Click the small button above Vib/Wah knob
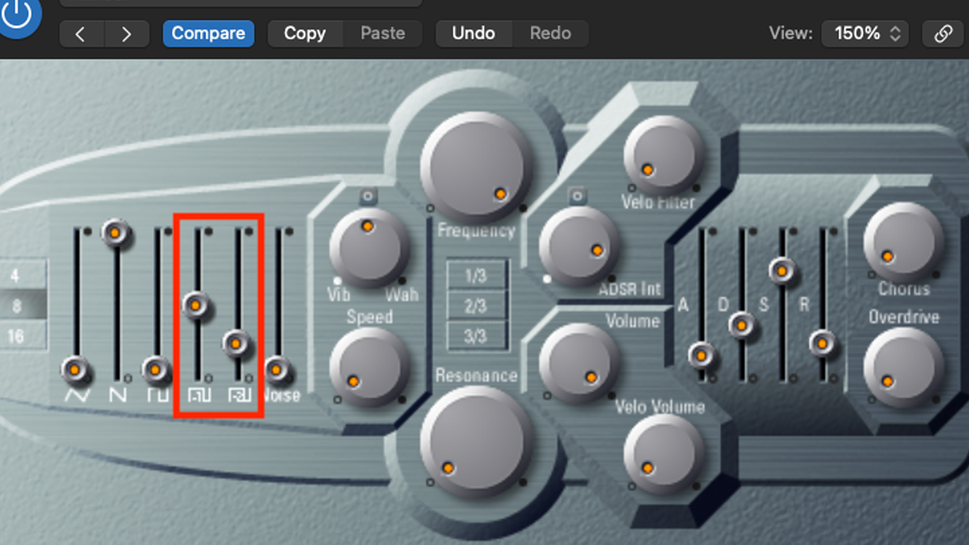This screenshot has height=545, width=969. [368, 196]
